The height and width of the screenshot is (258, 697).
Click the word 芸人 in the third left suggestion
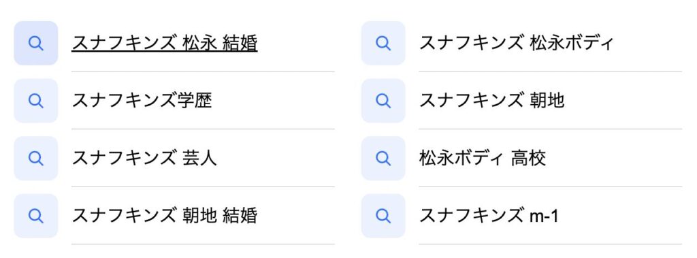coord(199,158)
